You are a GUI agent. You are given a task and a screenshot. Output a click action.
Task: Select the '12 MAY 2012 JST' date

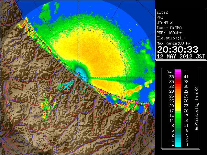pyautogui.click(x=181, y=57)
